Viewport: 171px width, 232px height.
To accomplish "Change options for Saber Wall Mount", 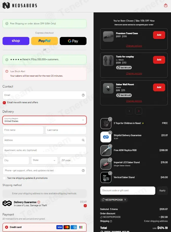I will tap(134, 101).
